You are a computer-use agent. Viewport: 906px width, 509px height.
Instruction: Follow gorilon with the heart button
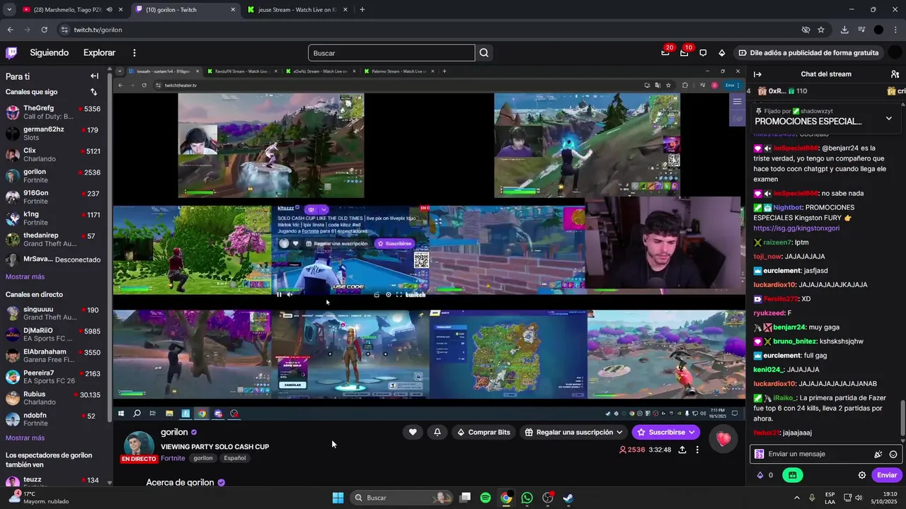coord(413,432)
